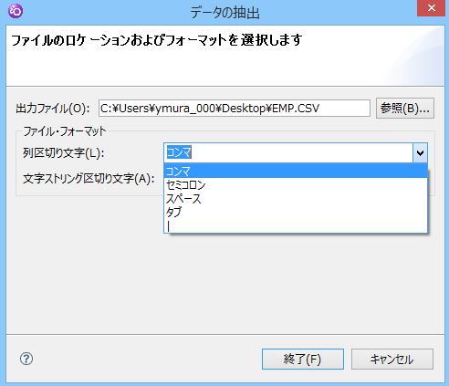Viewport: 449px width, 386px height.
Task: Open the file browser with 参照(B)...
Action: point(405,109)
